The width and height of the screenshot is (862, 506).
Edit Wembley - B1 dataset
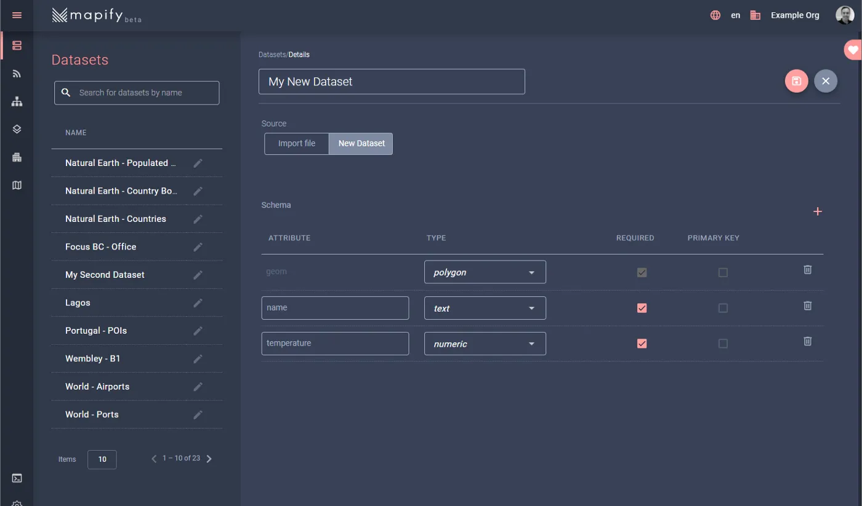point(198,358)
